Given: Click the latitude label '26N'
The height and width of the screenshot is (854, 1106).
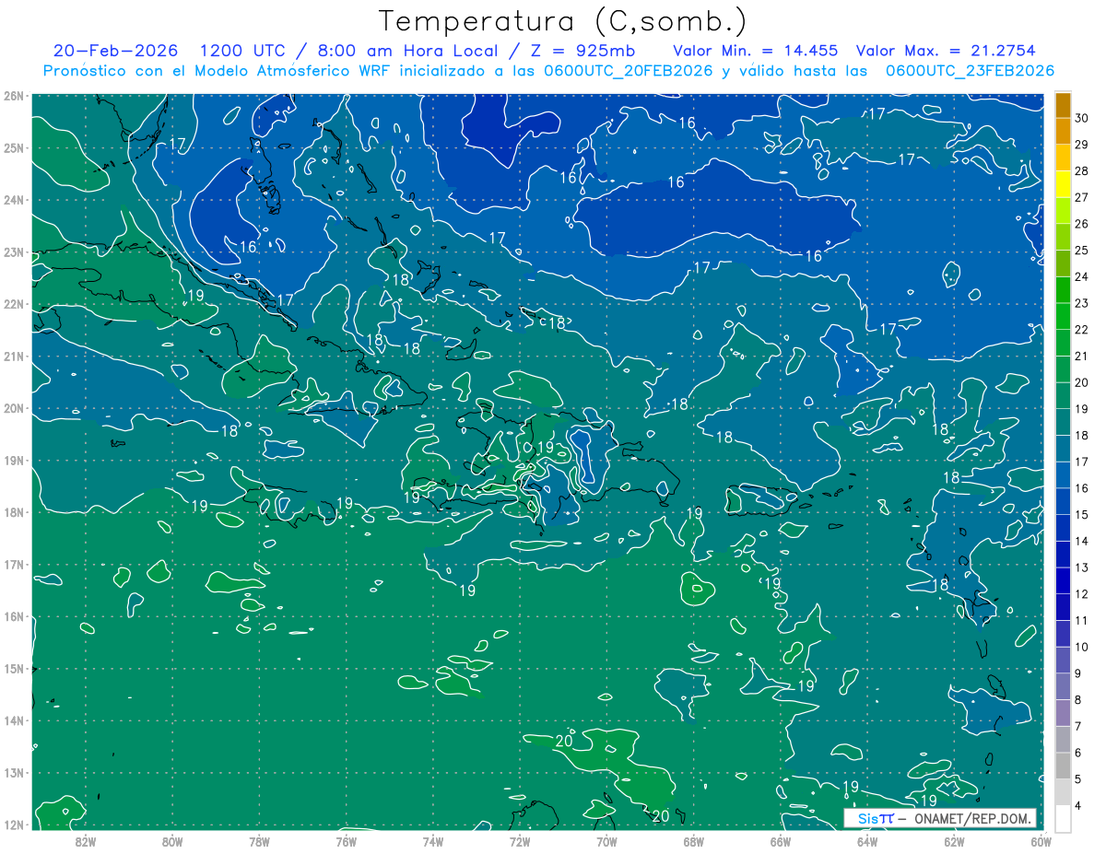Looking at the screenshot, I should [x=14, y=96].
